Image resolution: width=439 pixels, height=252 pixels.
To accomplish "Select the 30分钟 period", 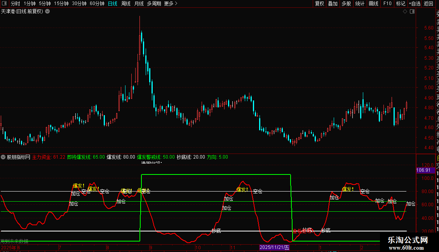I will tap(79, 3).
